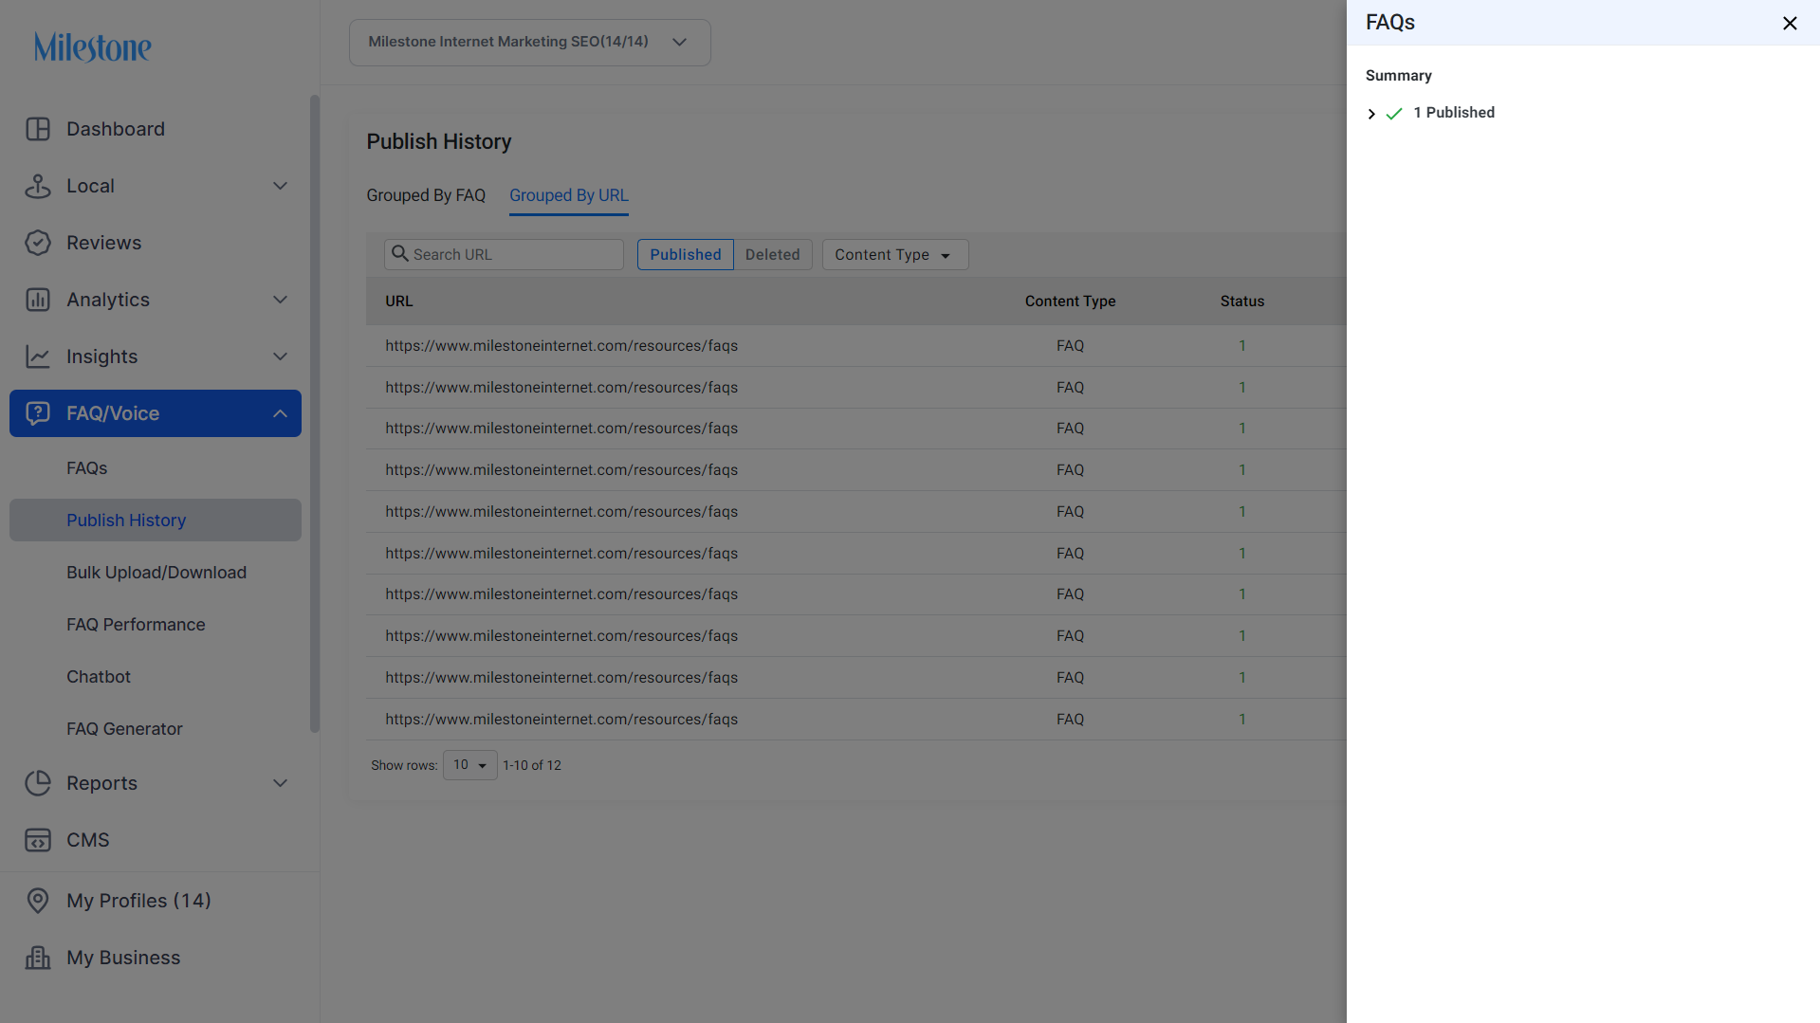Open CMS label in sidebar

pos(88,840)
